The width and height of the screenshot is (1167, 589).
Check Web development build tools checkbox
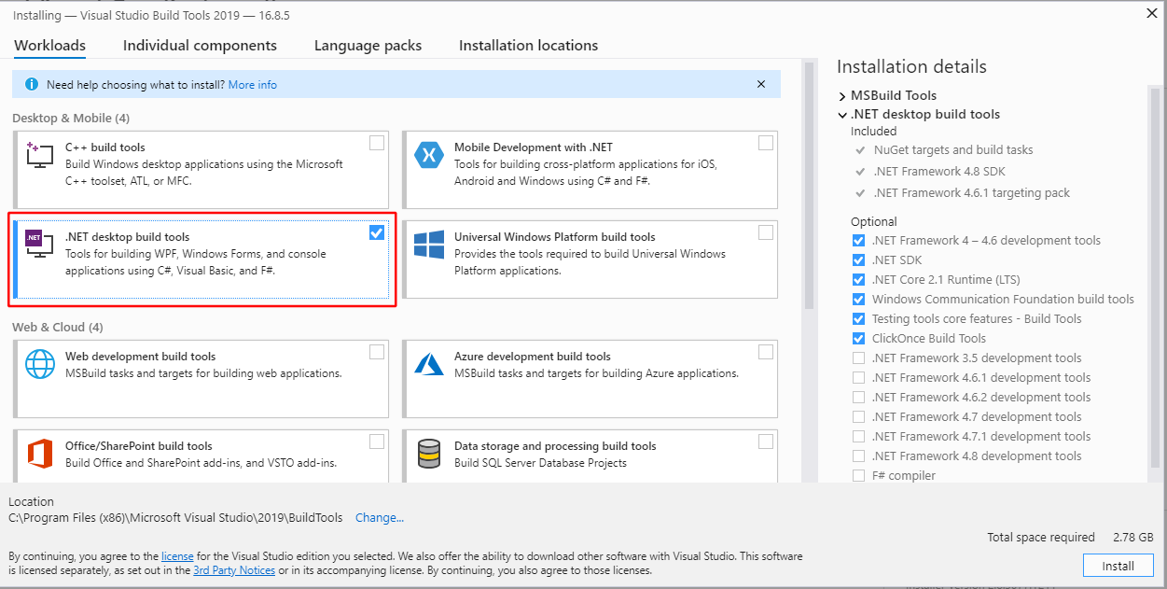376,352
